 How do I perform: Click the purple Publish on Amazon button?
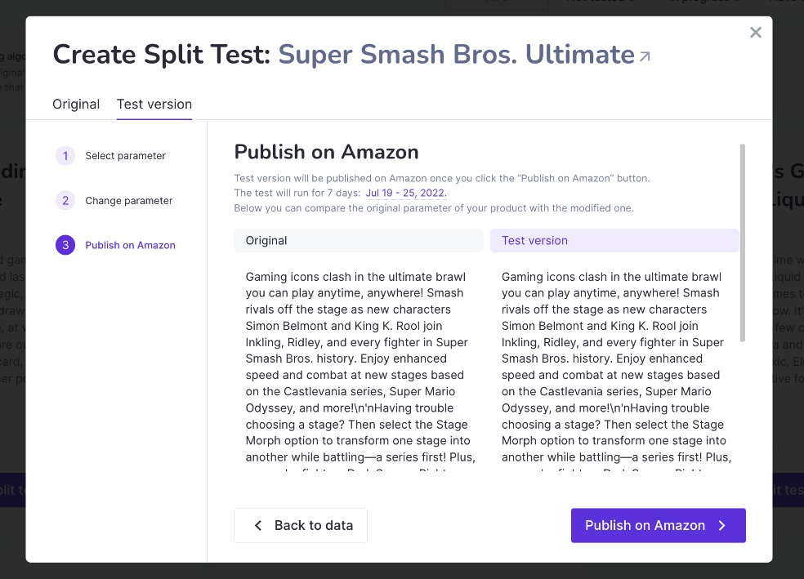tap(659, 525)
